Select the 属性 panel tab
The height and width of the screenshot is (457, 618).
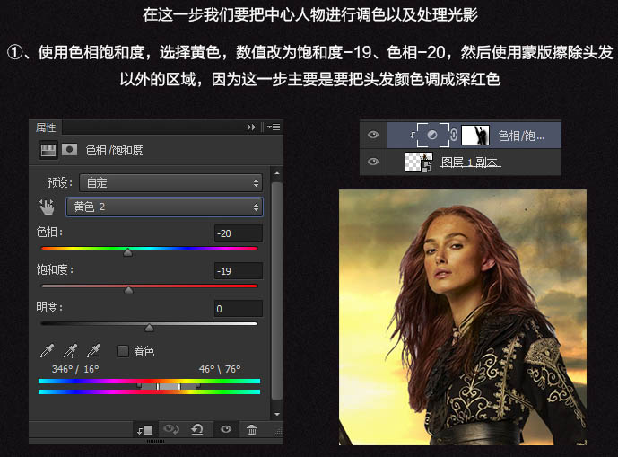click(x=46, y=127)
